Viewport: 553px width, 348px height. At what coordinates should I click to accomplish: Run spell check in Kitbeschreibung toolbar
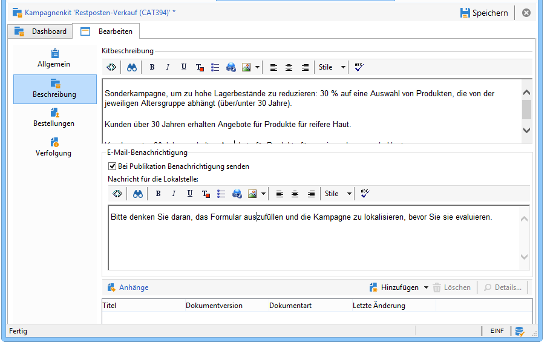(359, 67)
